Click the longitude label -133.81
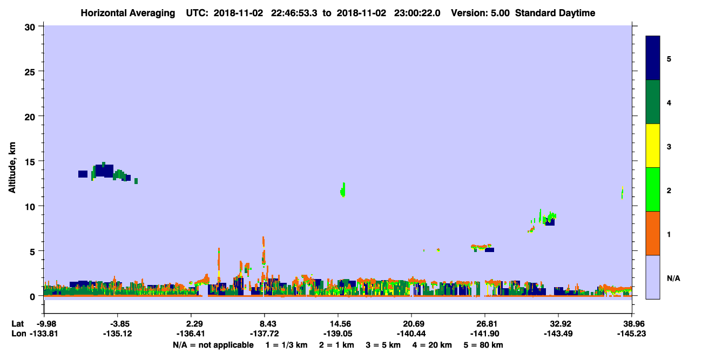Image resolution: width=702 pixels, height=360 pixels. coord(44,334)
